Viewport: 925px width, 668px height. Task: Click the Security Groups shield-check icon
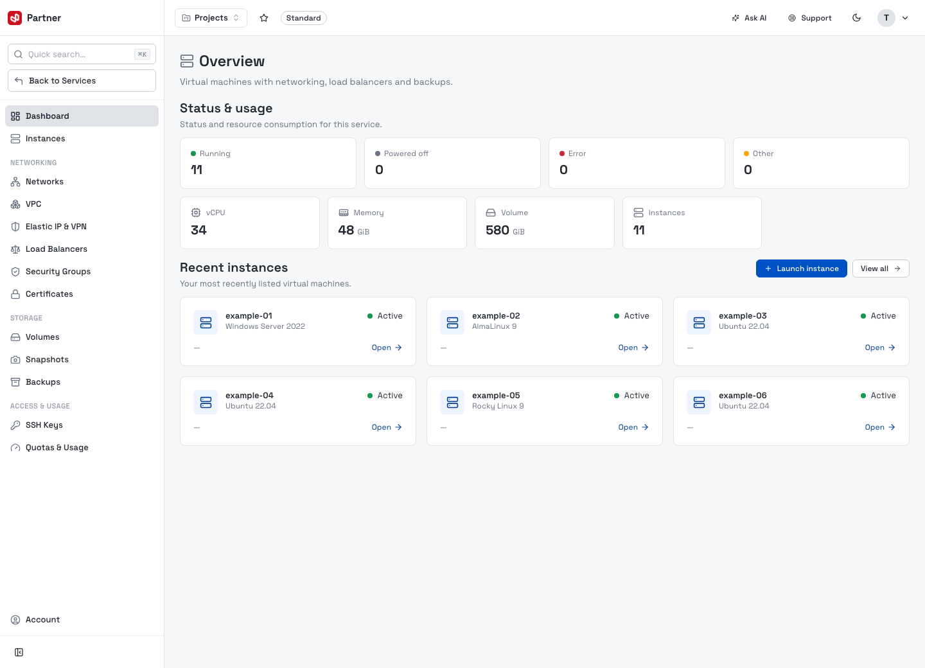coord(15,272)
